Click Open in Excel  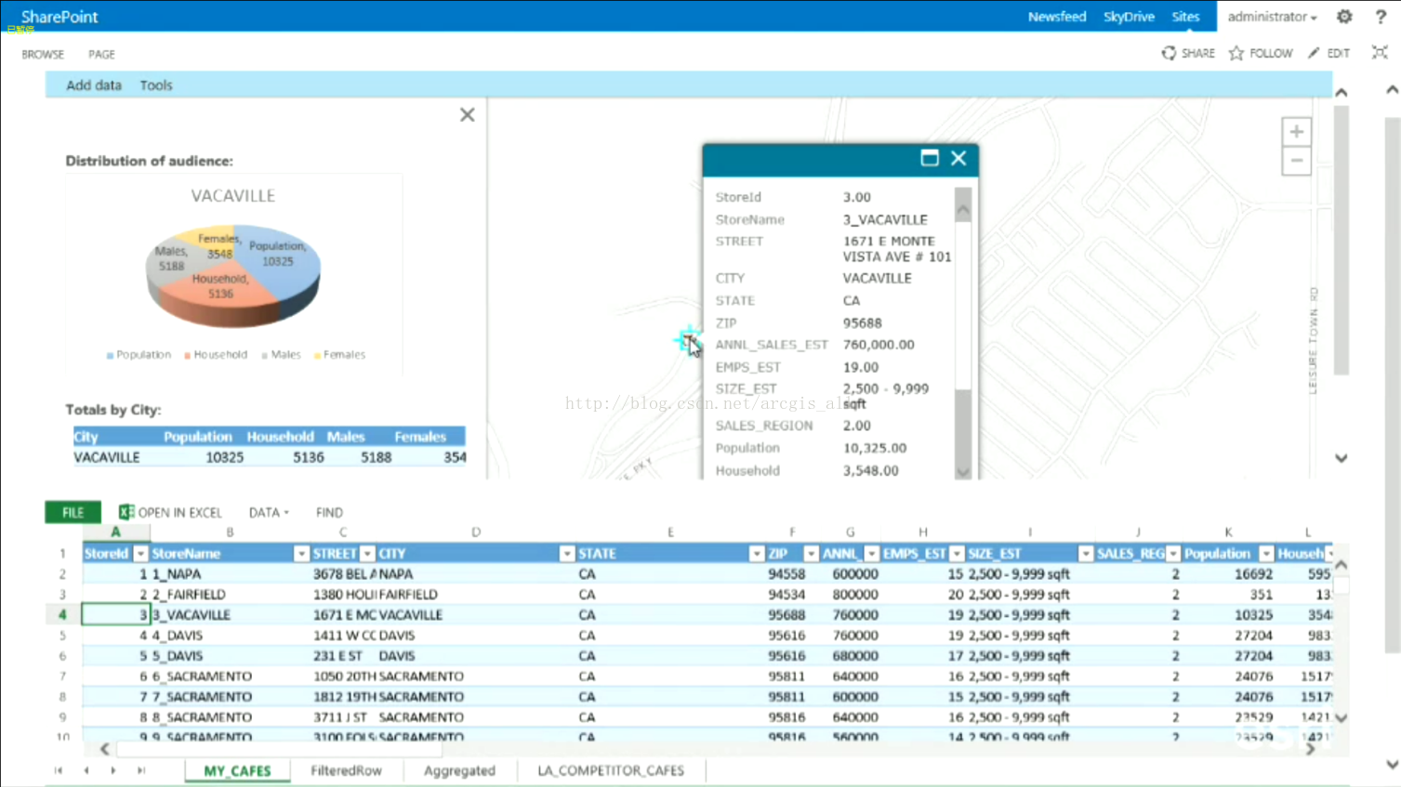pos(171,512)
